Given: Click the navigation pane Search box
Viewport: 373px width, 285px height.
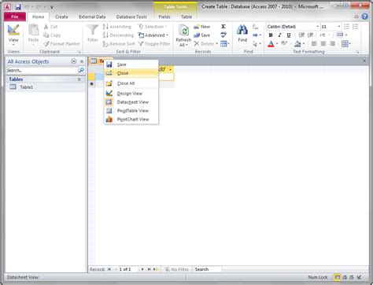Looking at the screenshot, I should pos(42,70).
